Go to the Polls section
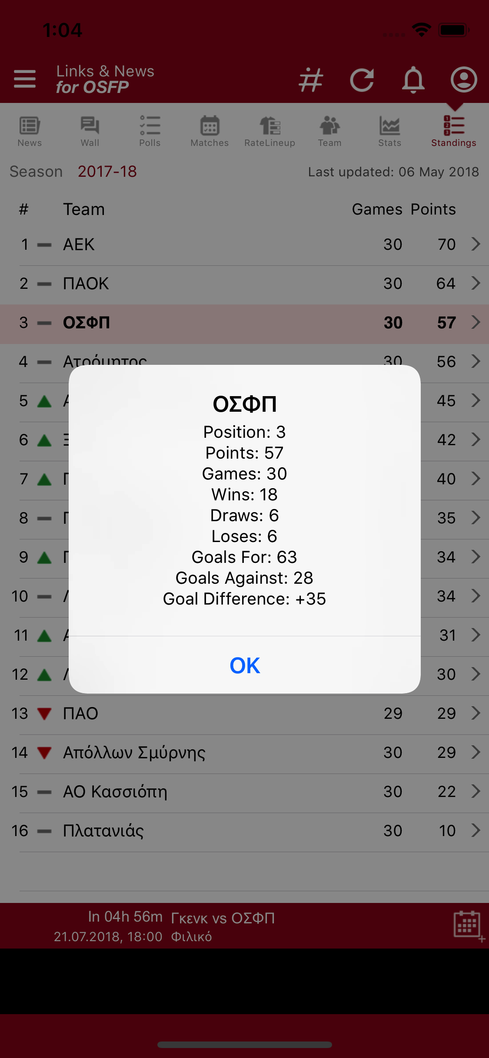This screenshot has width=489, height=1058. tap(150, 132)
